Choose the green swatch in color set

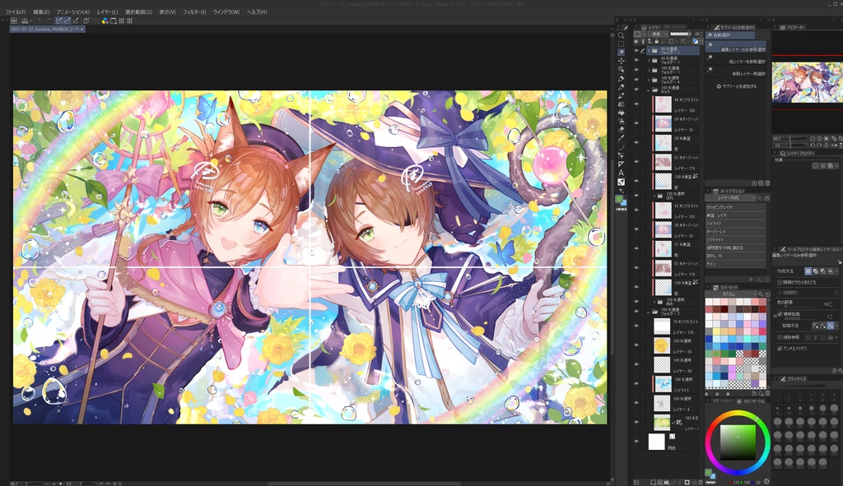click(717, 354)
